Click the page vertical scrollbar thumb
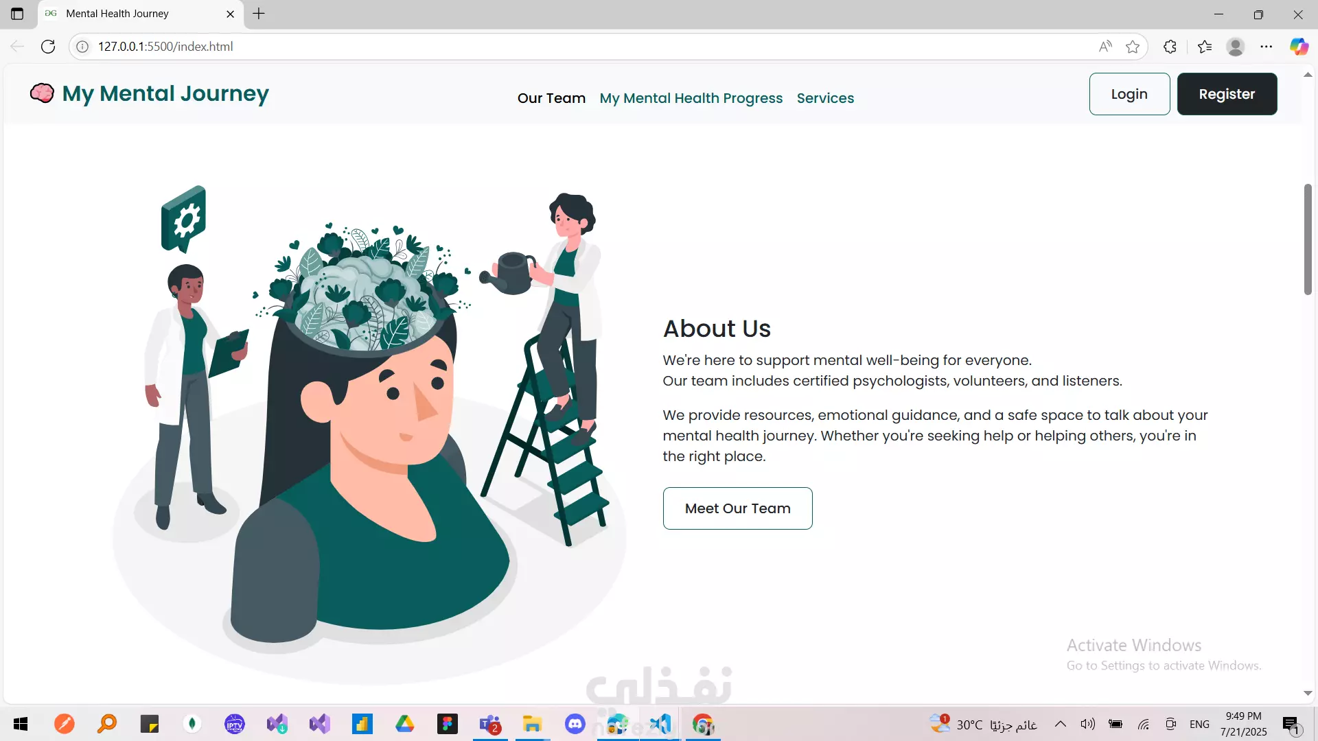This screenshot has height=741, width=1318. tap(1308, 239)
